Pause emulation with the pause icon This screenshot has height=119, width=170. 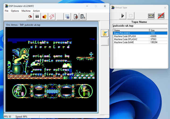37,17
